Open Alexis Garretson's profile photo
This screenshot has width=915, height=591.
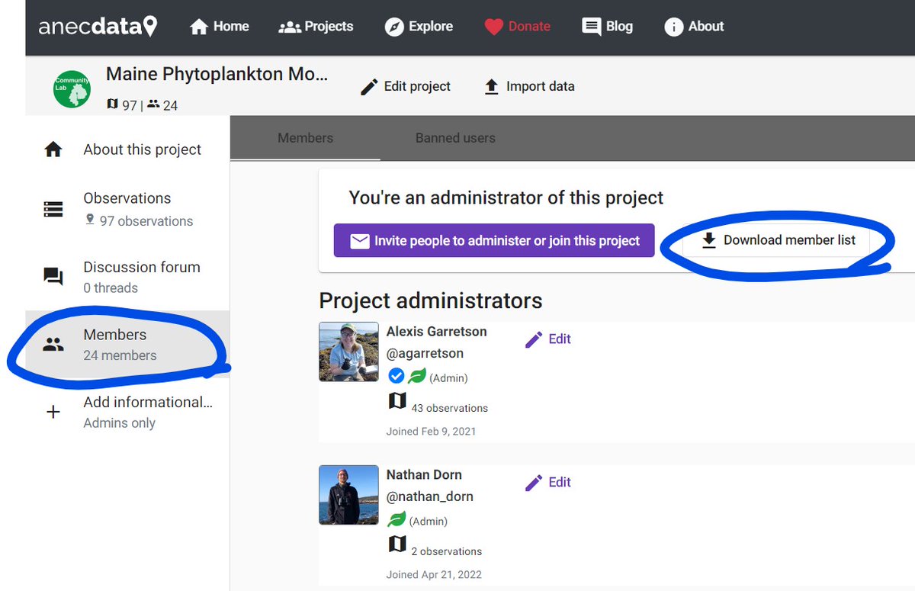click(348, 352)
